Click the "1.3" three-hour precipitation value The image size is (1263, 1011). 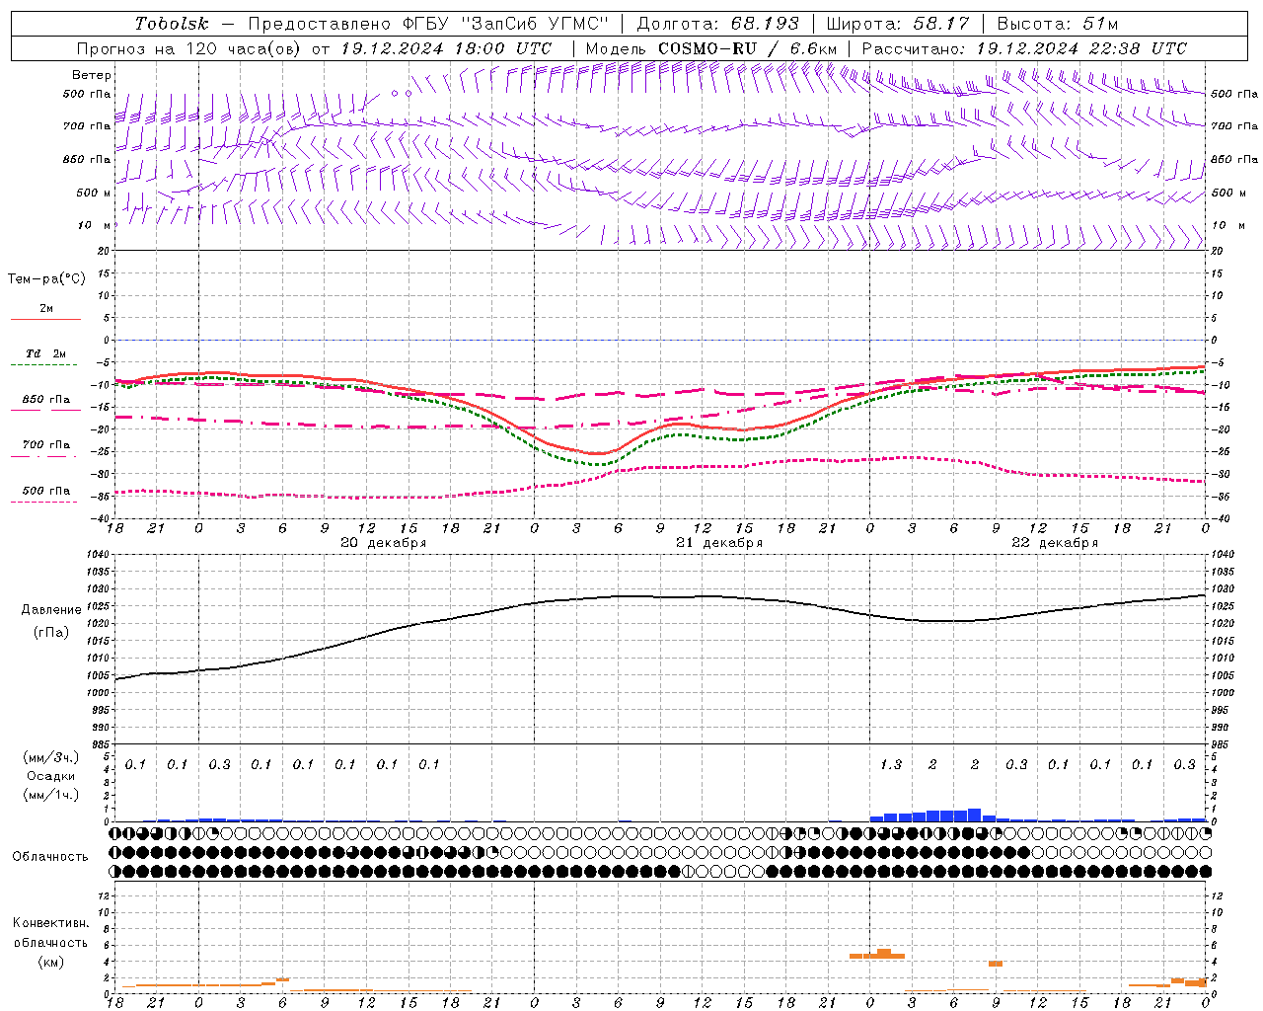tap(890, 765)
